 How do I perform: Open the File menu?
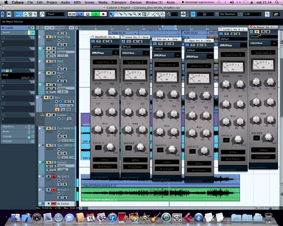click(30, 2)
